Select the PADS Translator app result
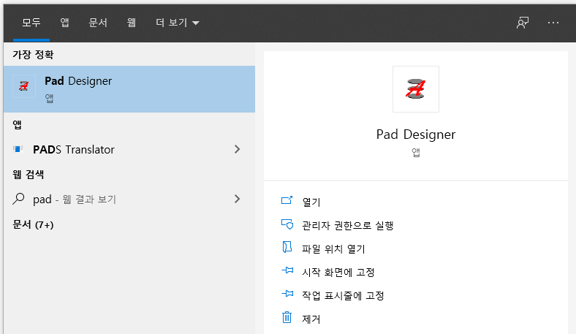The image size is (576, 334). pos(129,149)
